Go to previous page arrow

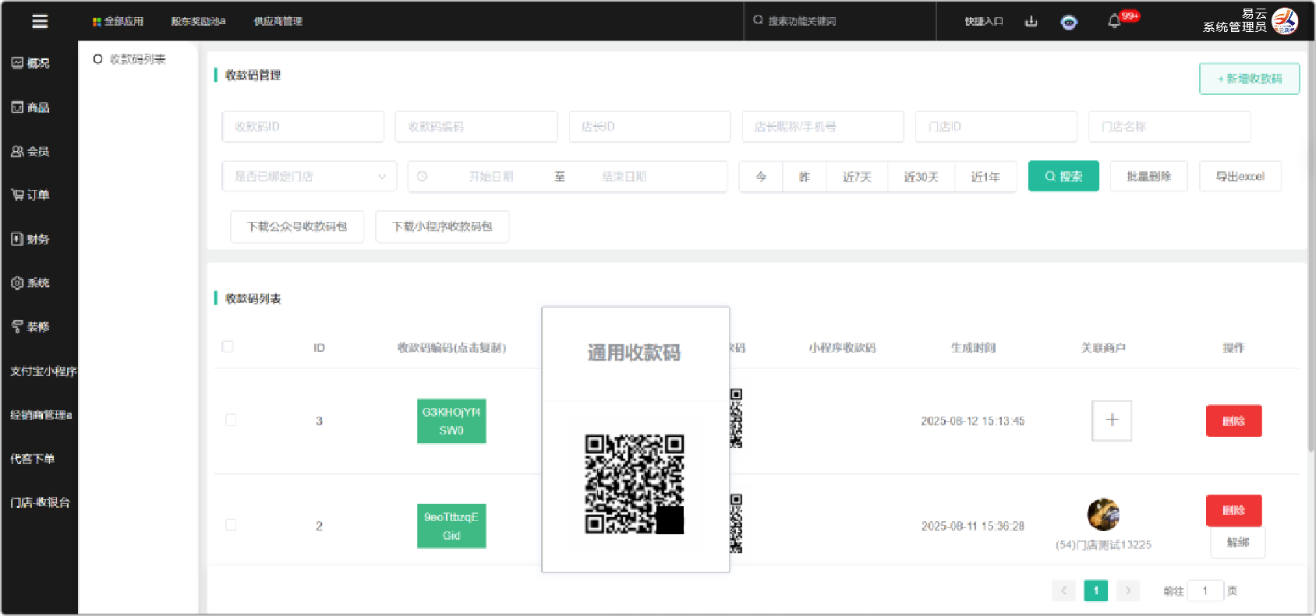coord(1063,591)
